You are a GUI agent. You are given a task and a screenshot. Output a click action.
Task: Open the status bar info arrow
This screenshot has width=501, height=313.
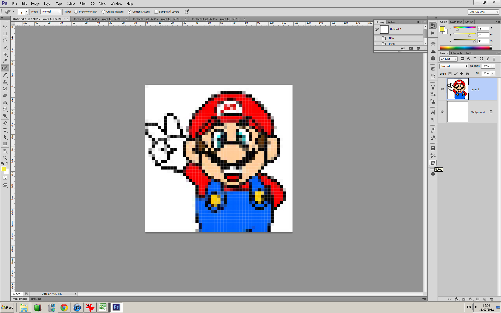coord(76,294)
